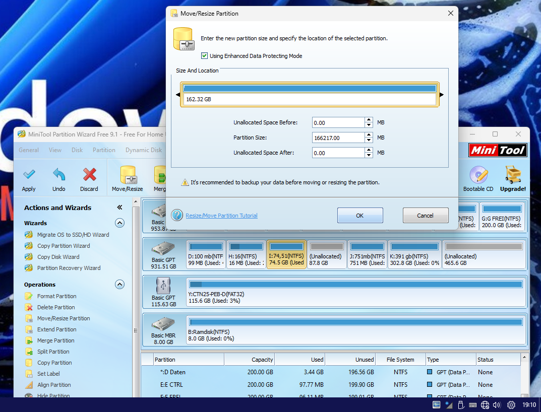Click the touch keyboard tray icon
The image size is (541, 412).
[x=473, y=405]
